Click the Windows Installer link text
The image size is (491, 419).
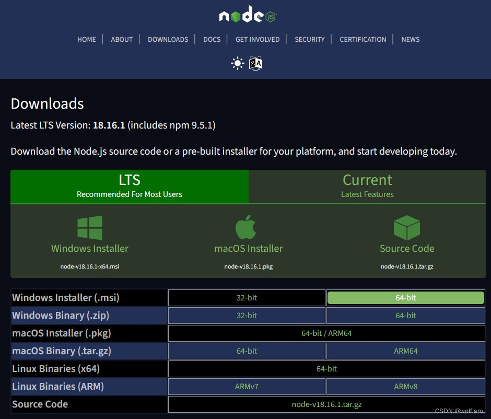[x=90, y=248]
